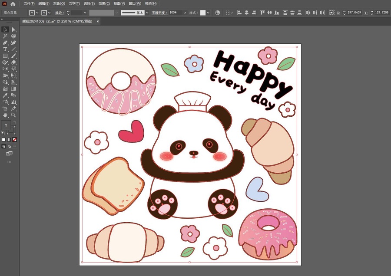The width and height of the screenshot is (391, 276).
Task: Open the 编辑(E) menu
Action: 44,4
